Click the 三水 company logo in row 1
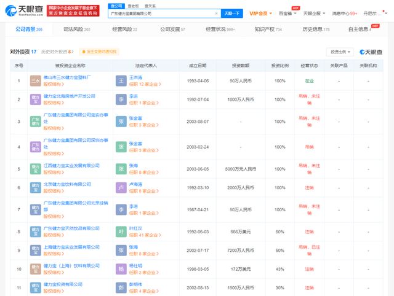394x296 pixels. [x=36, y=80]
